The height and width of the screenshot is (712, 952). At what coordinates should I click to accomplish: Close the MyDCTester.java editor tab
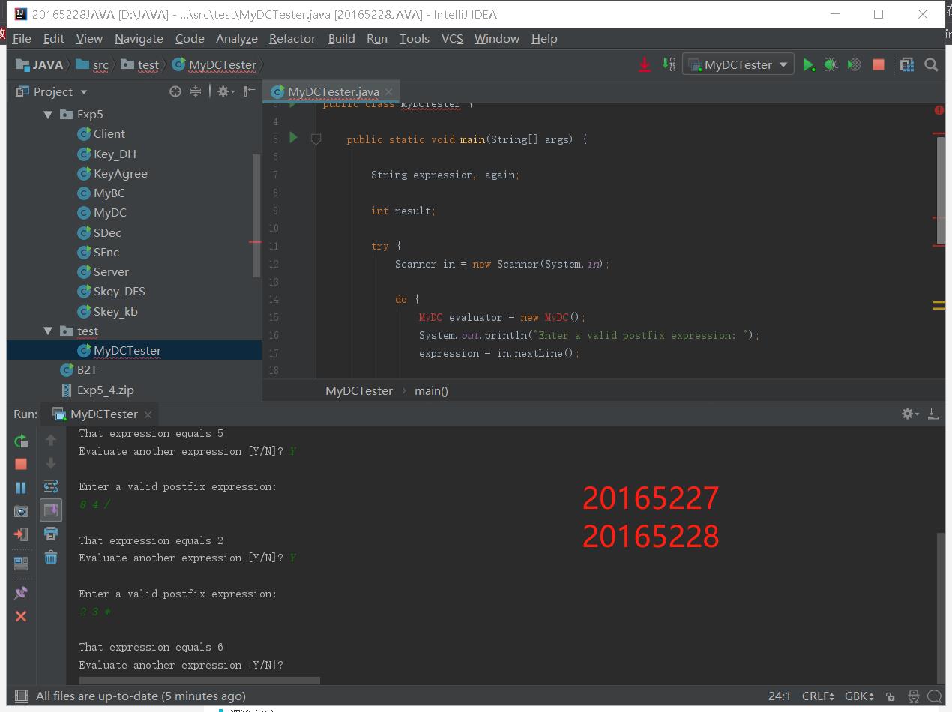[x=388, y=92]
